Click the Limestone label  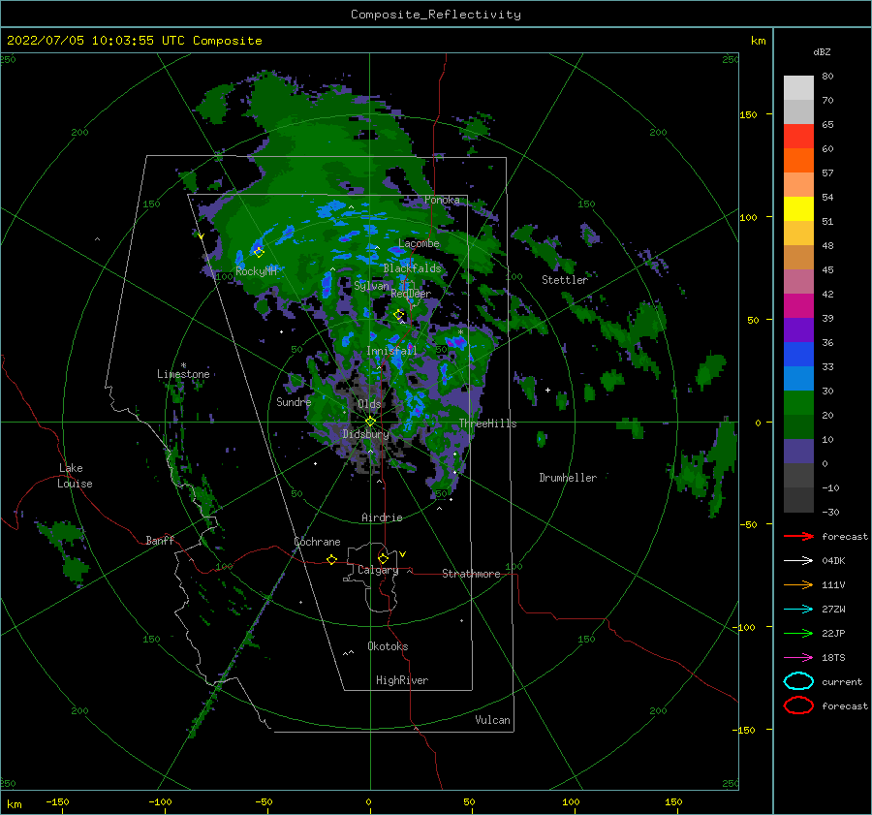tap(183, 374)
